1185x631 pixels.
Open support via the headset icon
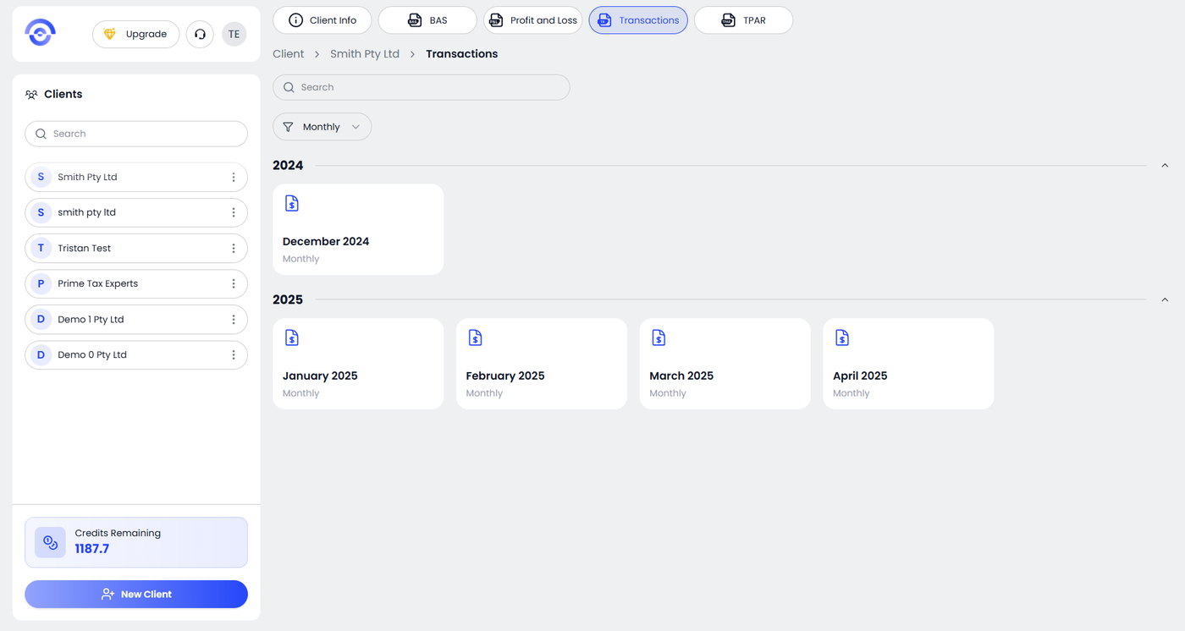pos(200,35)
